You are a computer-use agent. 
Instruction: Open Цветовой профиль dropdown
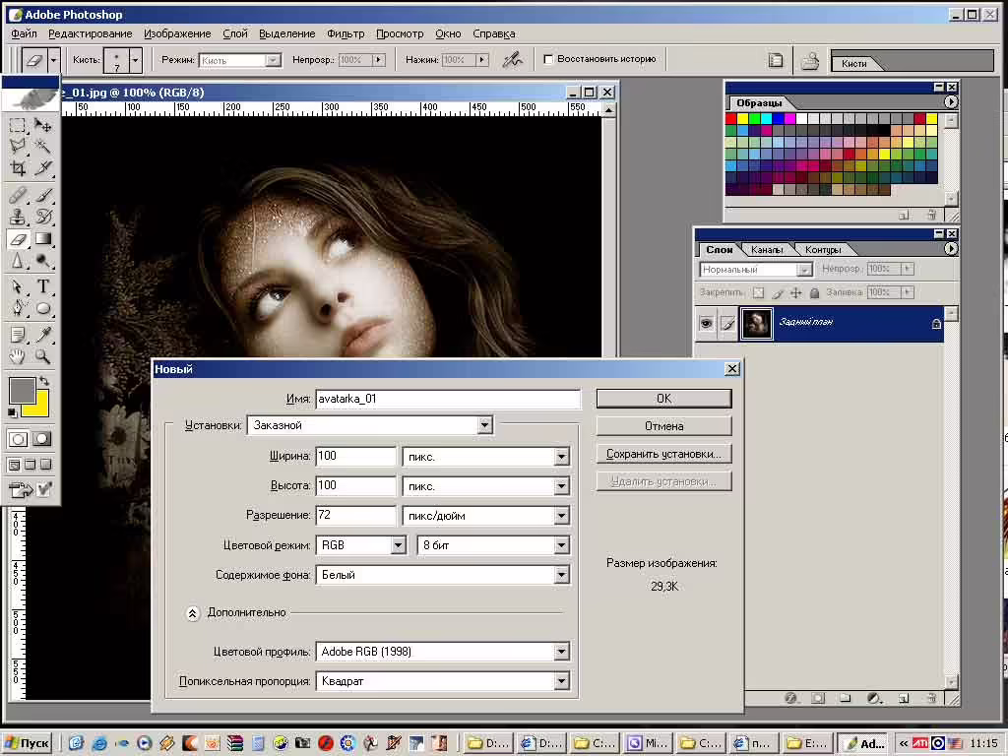pyautogui.click(x=561, y=652)
